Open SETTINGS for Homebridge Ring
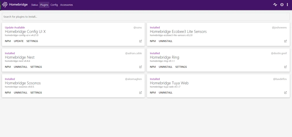This screenshot has height=137, width=292. tap(181, 67)
